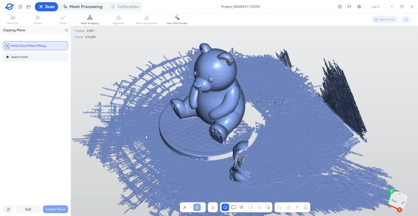418x216 pixels.
Task: Open the mesh view mode dropdown
Action: pos(203,208)
